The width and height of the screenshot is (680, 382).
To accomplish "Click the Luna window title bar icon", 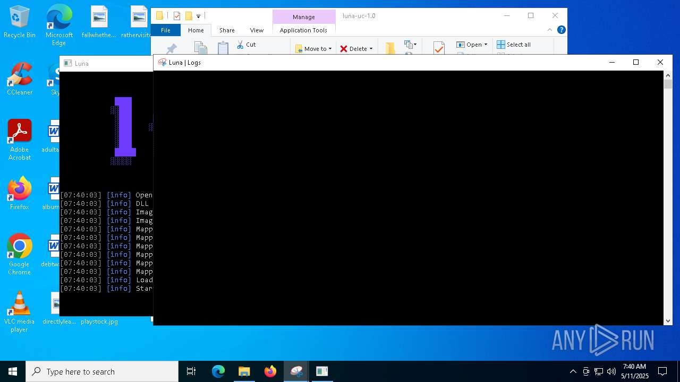I will pos(67,63).
